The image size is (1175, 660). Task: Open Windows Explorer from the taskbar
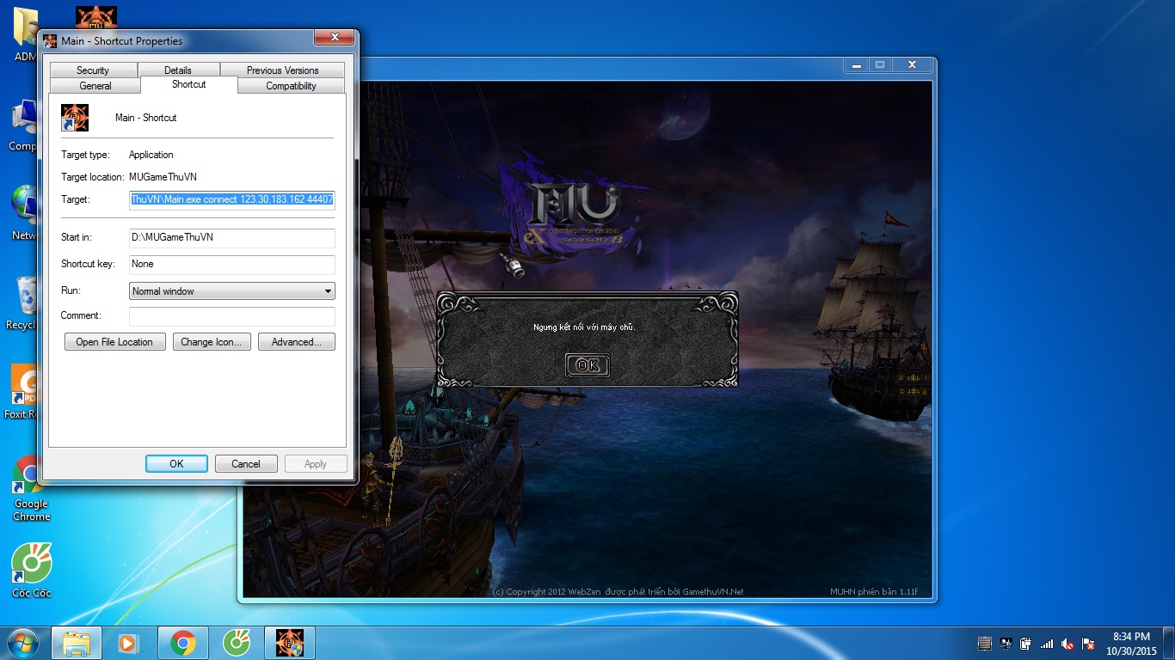77,643
